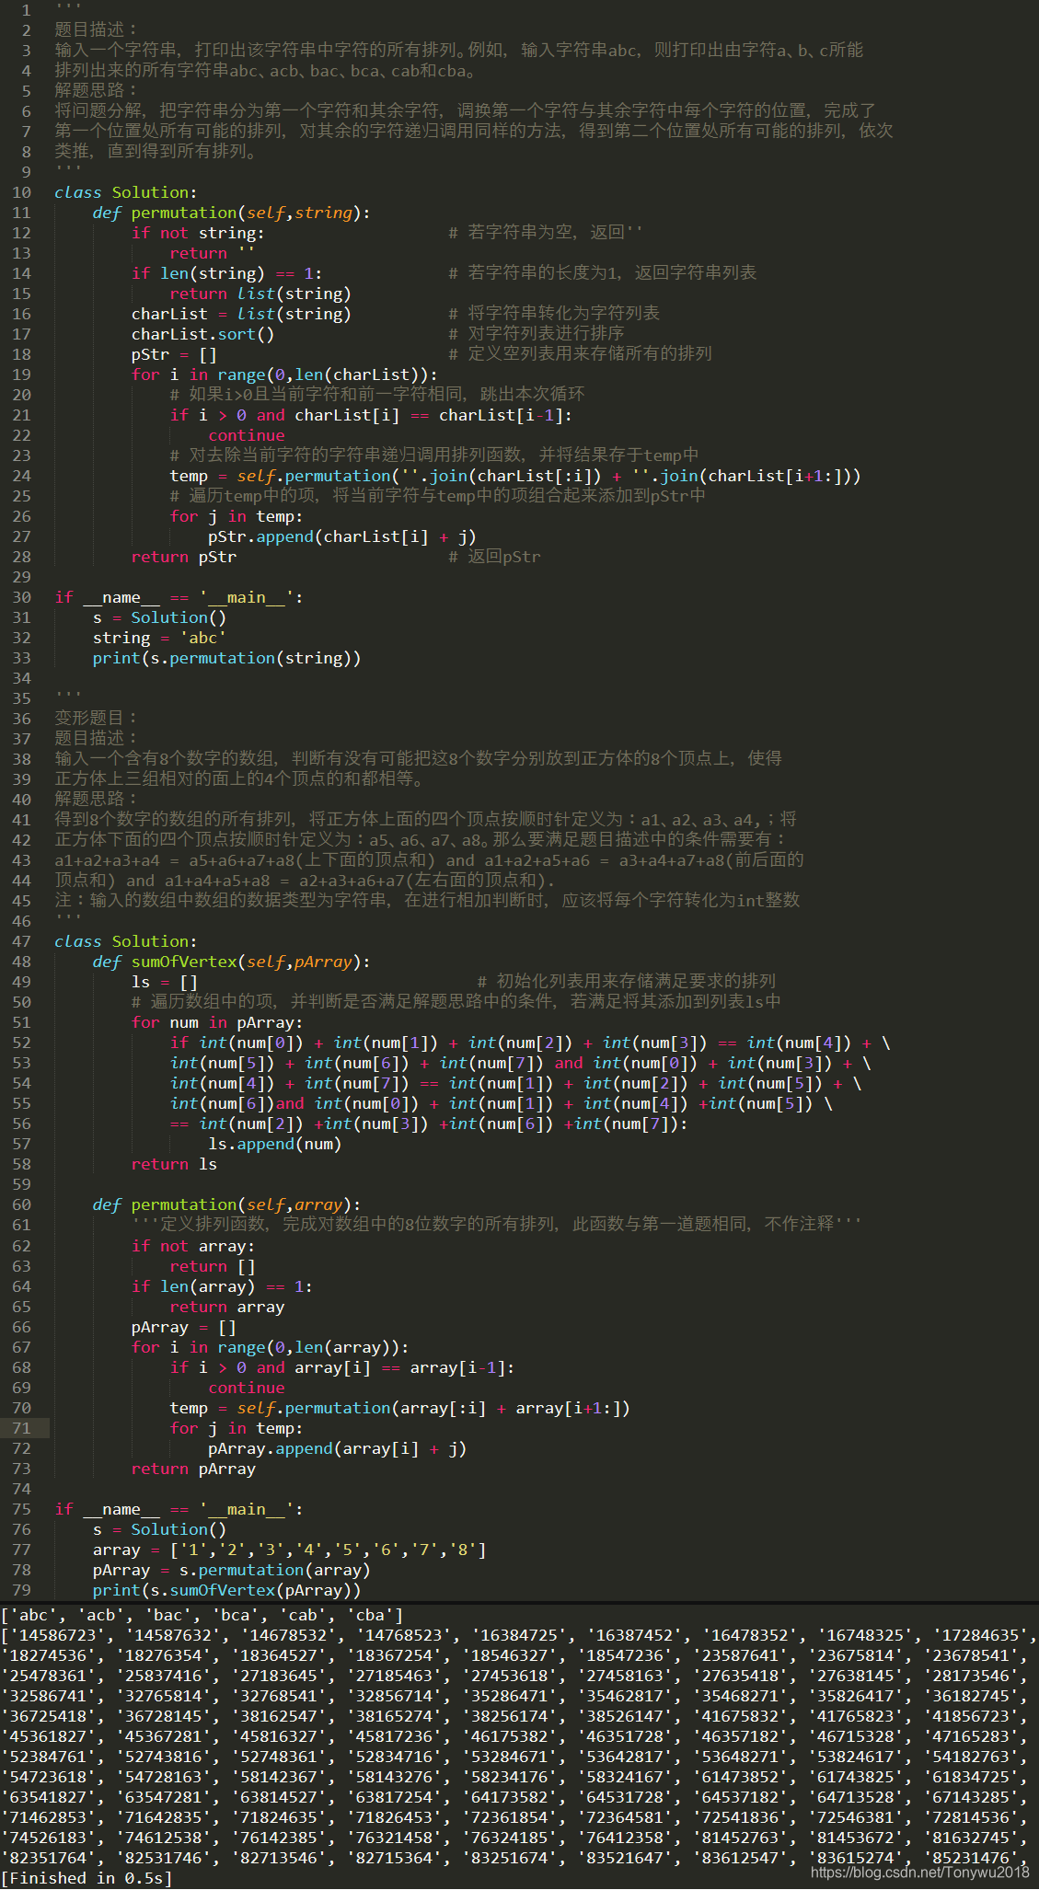Click "ls.append(num)" on line 57
The height and width of the screenshot is (1890, 1039).
(x=275, y=1144)
